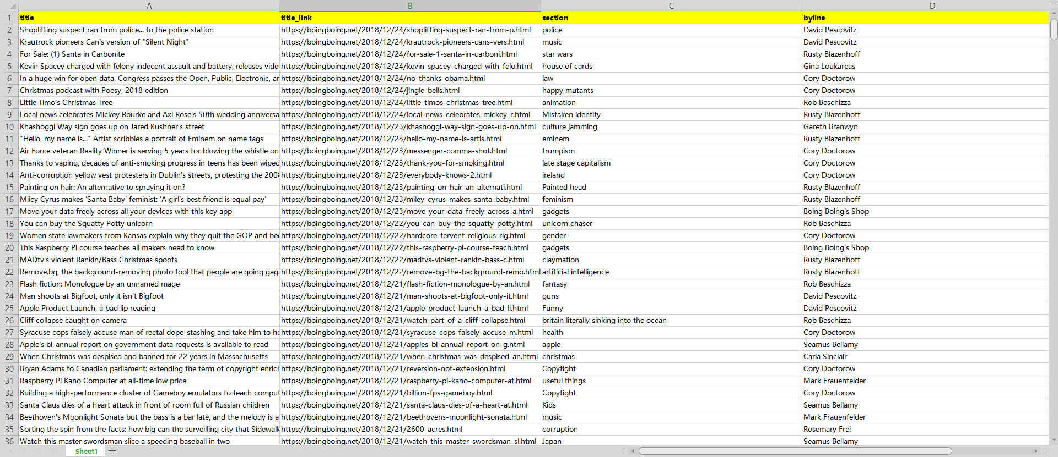Select section cell 'Mistaken identity'
This screenshot has width=1058, height=457.
coord(671,114)
